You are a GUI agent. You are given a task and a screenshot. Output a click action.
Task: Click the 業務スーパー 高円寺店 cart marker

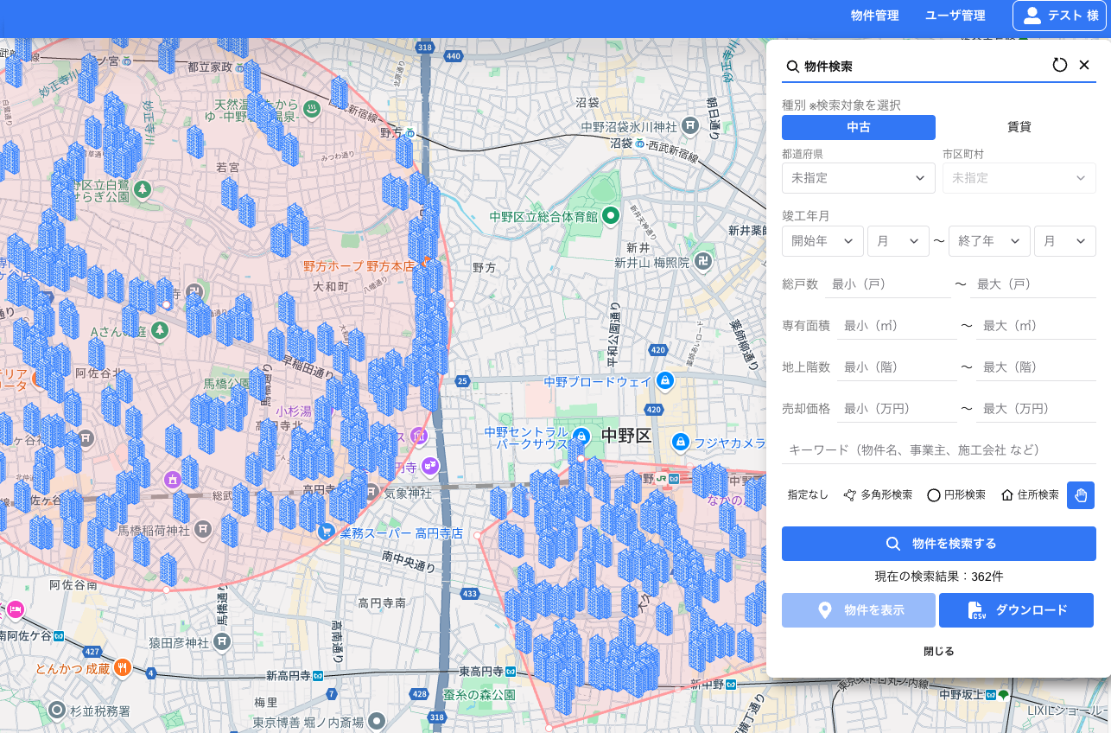327,532
